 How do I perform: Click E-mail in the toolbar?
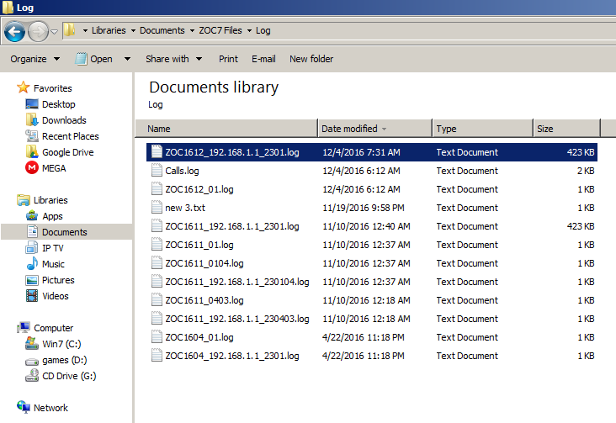[x=263, y=59]
